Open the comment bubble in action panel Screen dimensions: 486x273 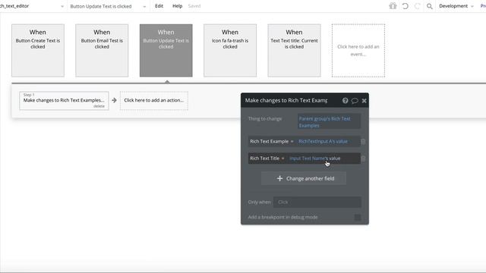tap(355, 100)
